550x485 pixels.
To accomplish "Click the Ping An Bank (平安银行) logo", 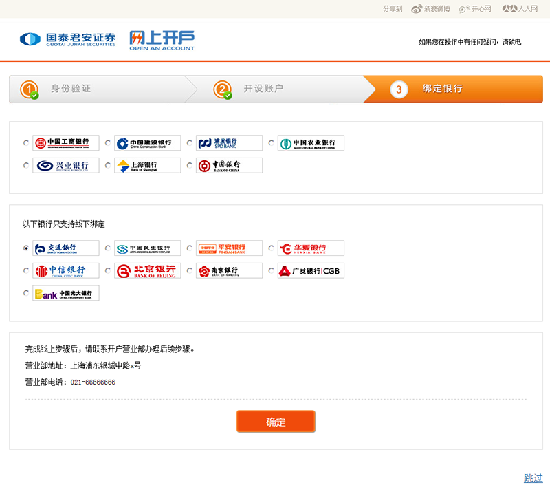I will click(229, 248).
